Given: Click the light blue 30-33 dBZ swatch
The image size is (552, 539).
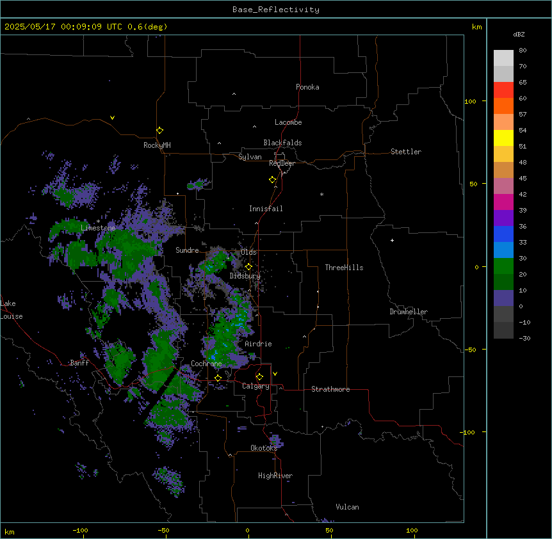Looking at the screenshot, I should 503,250.
